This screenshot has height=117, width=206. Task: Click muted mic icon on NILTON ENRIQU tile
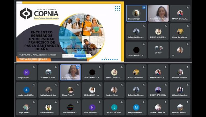[x=100, y=102]
